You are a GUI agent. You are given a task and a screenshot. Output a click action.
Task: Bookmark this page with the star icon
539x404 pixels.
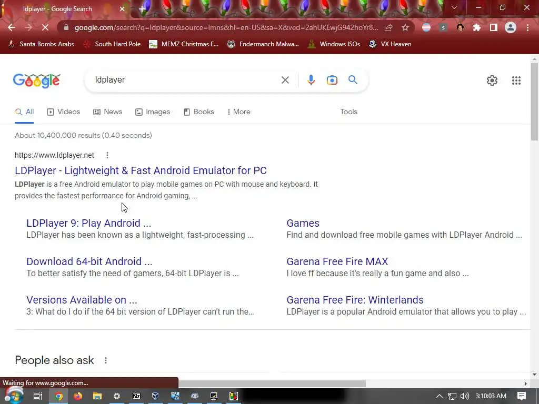[x=405, y=27]
